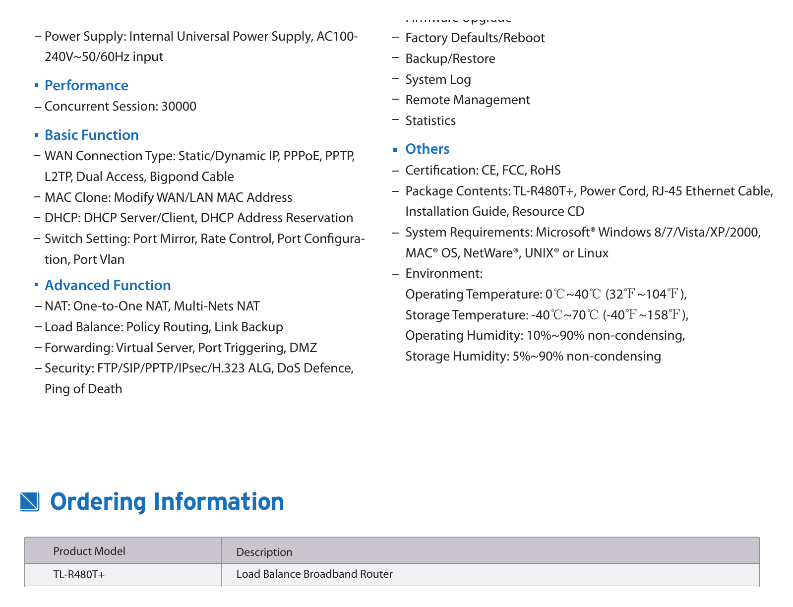
Task: Click the blue bullet beside Basic Function
Action: [36, 135]
